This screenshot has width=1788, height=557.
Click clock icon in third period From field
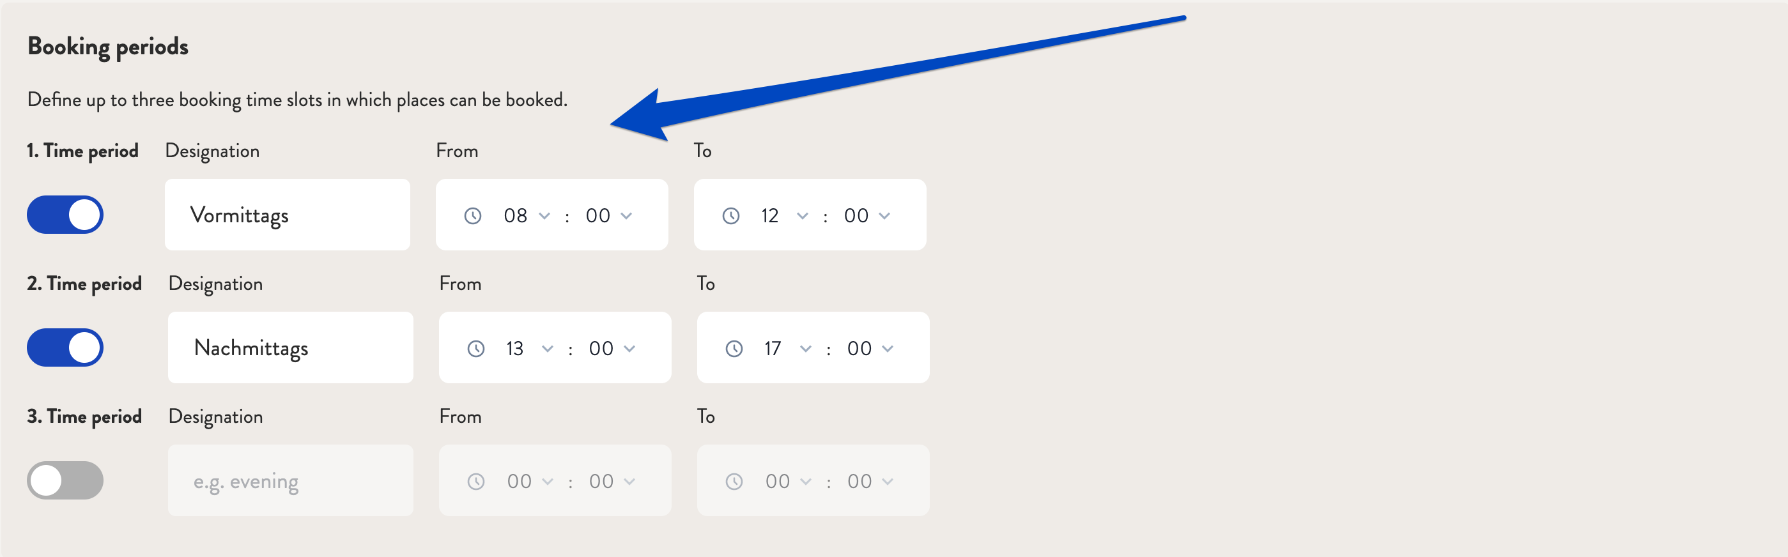476,482
